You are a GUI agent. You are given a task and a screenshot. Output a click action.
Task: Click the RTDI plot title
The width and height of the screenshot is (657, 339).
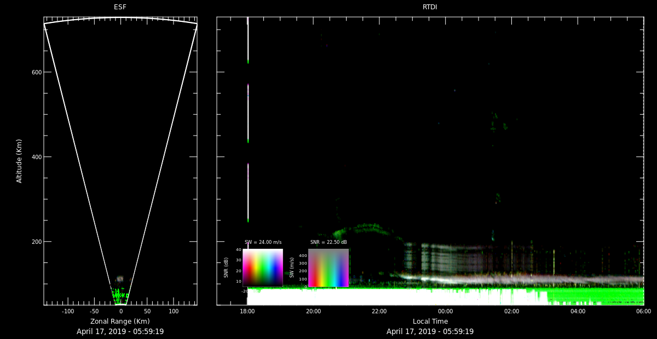430,7
